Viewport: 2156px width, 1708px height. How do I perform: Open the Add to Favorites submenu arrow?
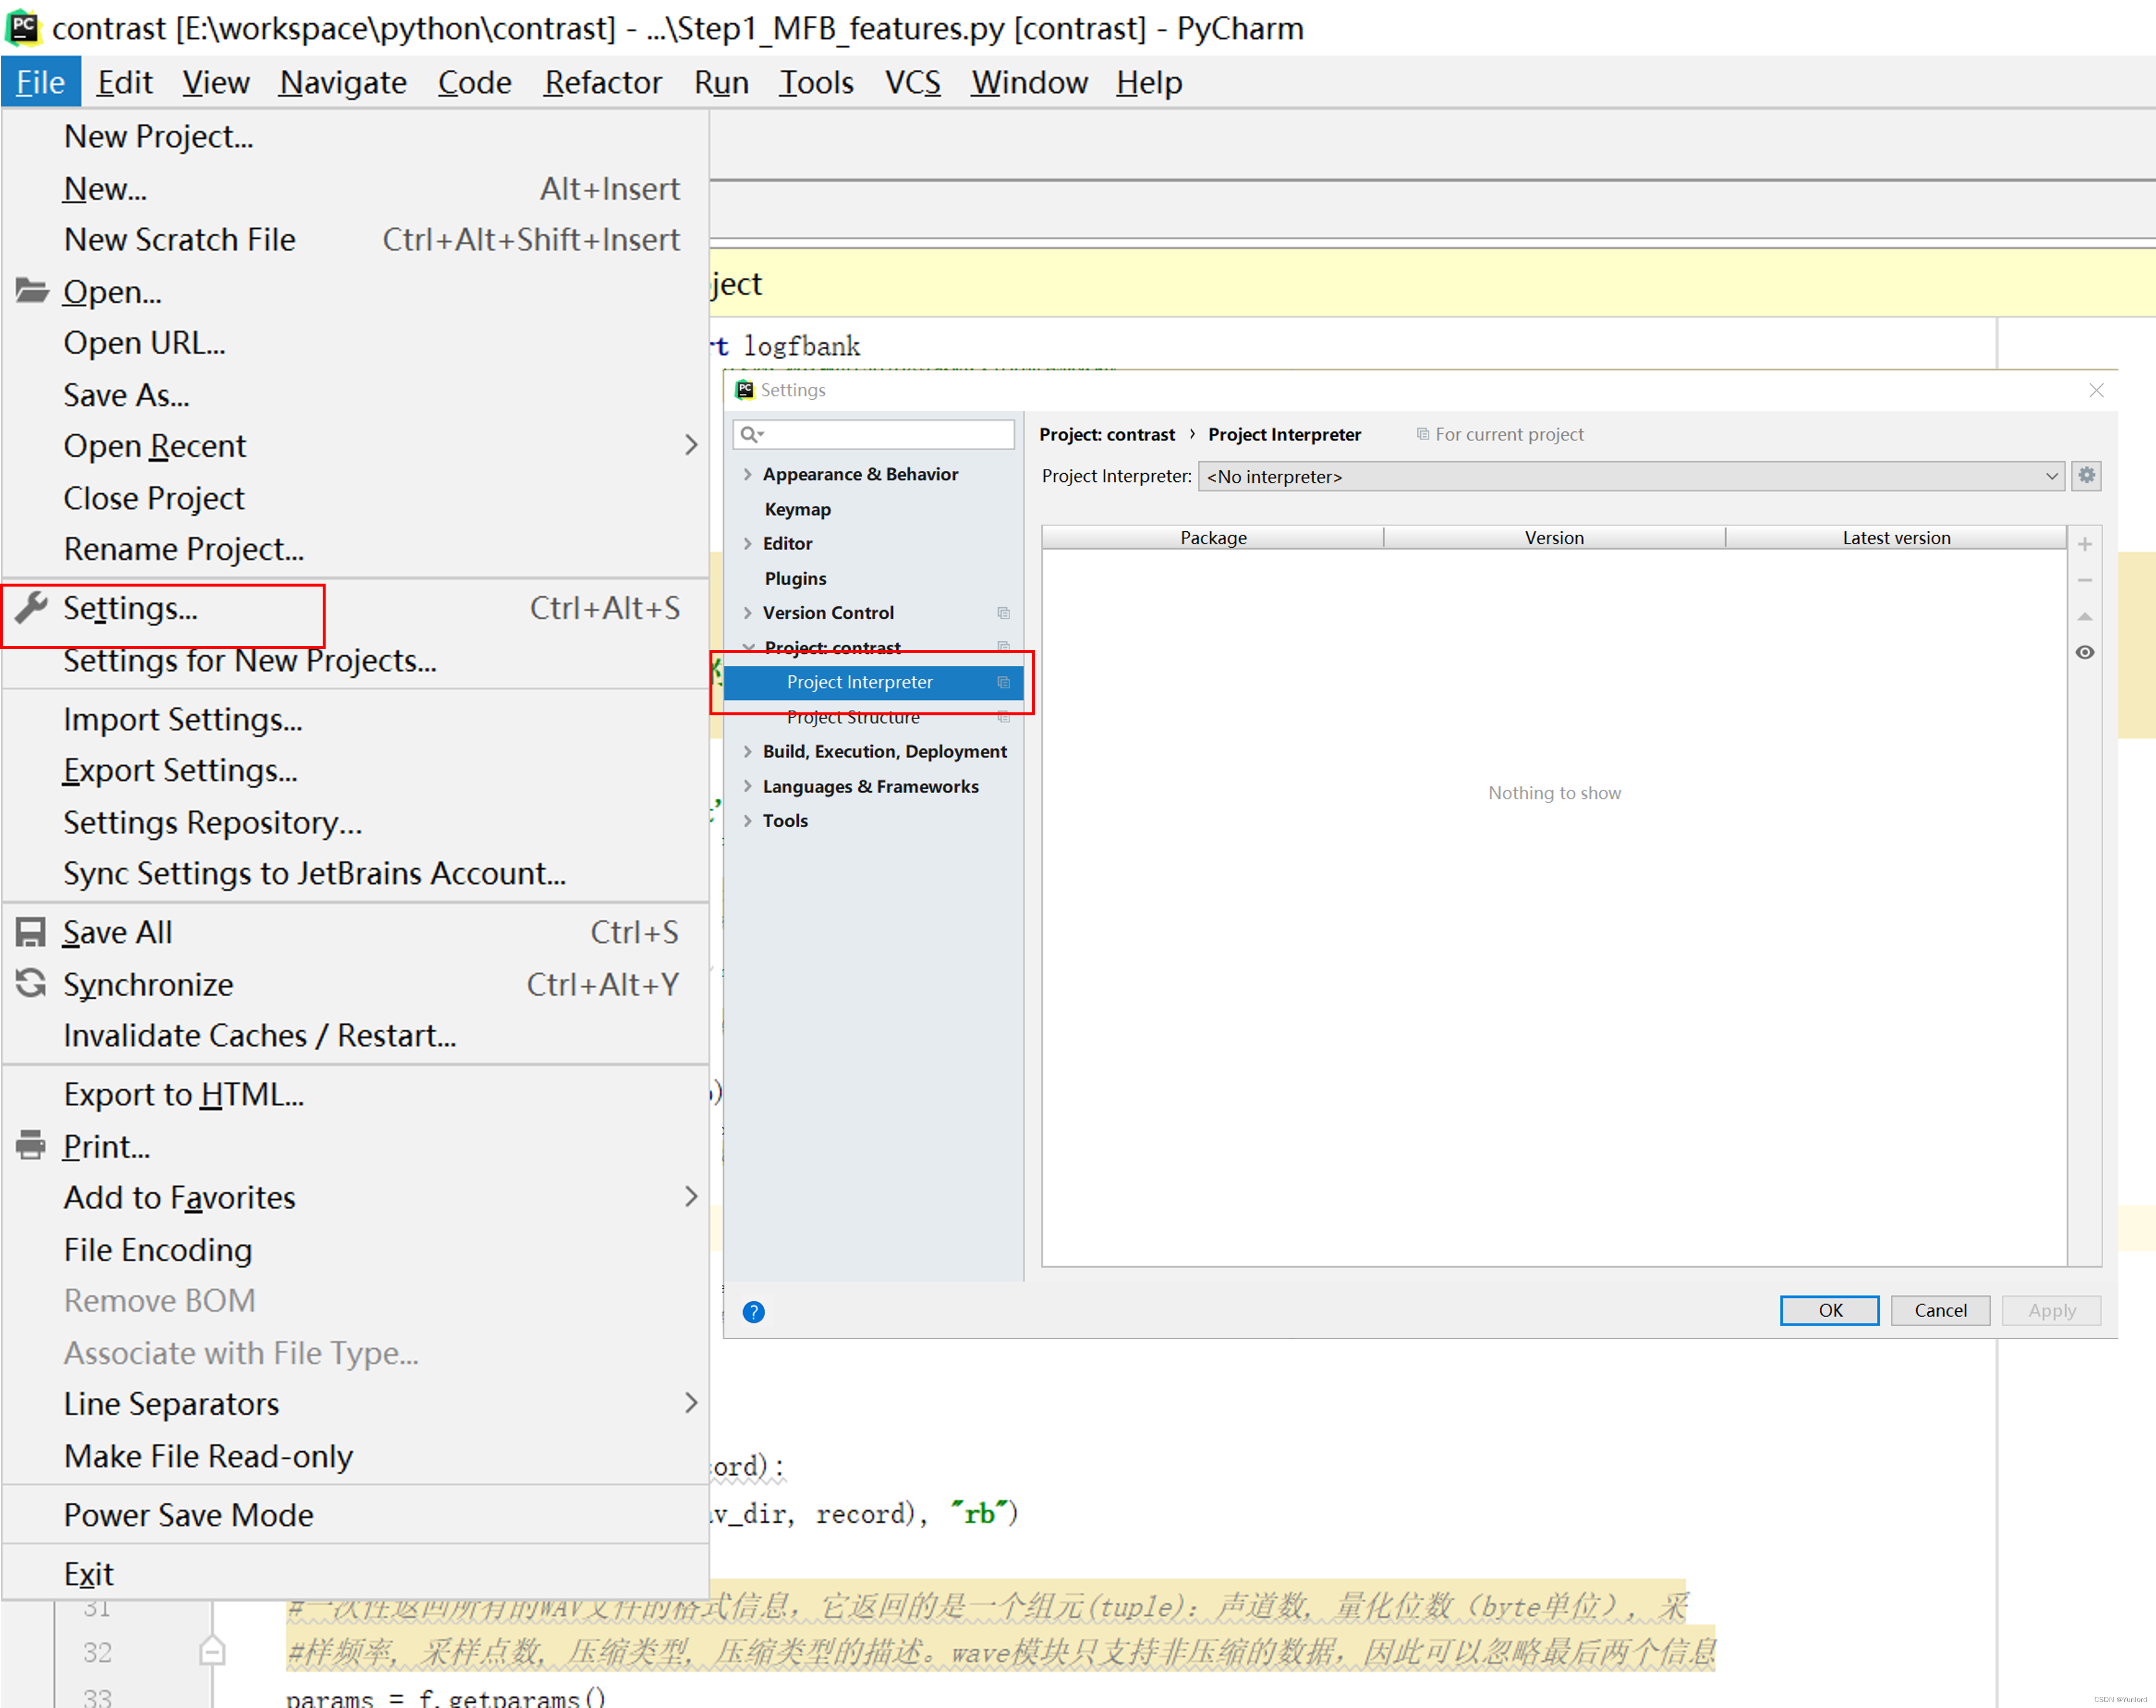coord(690,1197)
